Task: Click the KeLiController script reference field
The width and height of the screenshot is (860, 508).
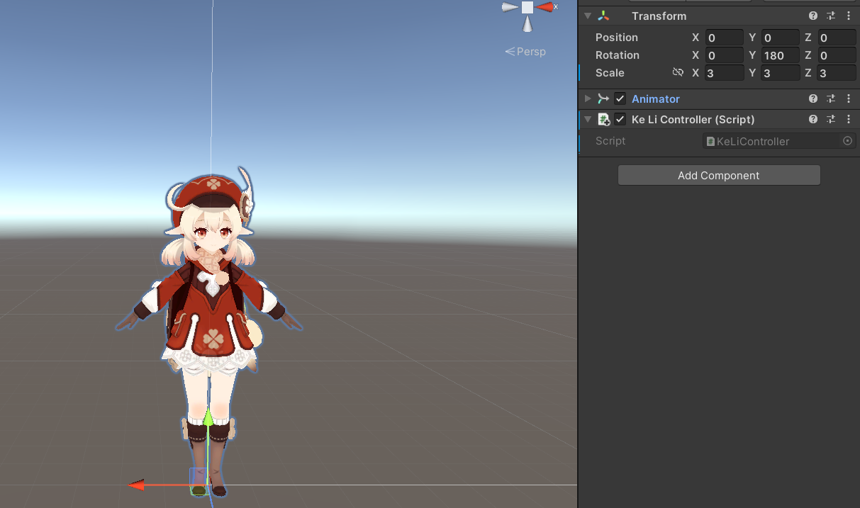Action: [778, 141]
